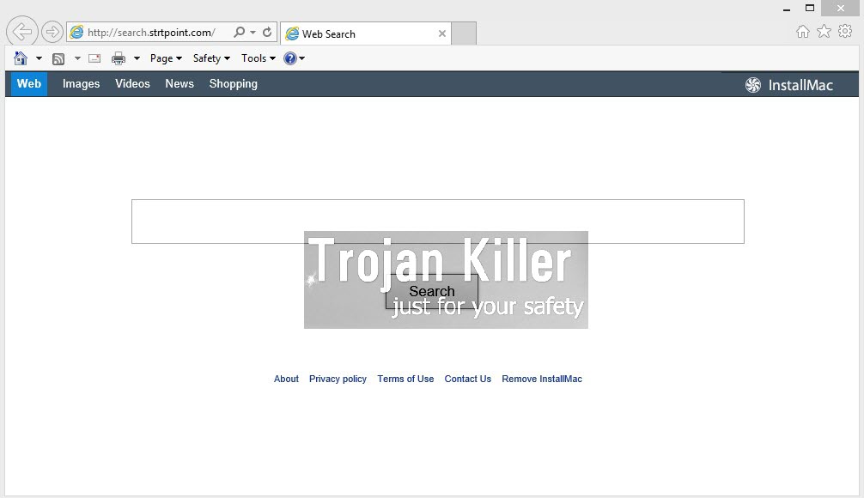Select the Shopping search tab

pyautogui.click(x=234, y=84)
